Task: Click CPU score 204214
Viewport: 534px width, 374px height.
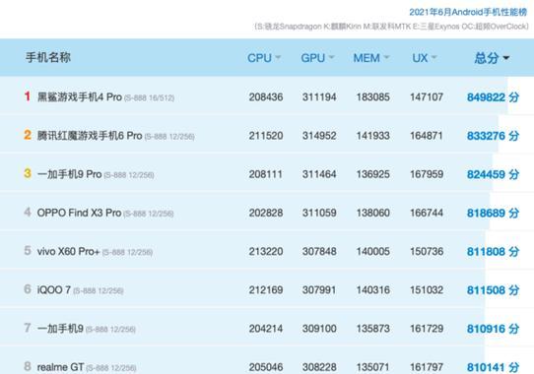Action: [x=266, y=329]
